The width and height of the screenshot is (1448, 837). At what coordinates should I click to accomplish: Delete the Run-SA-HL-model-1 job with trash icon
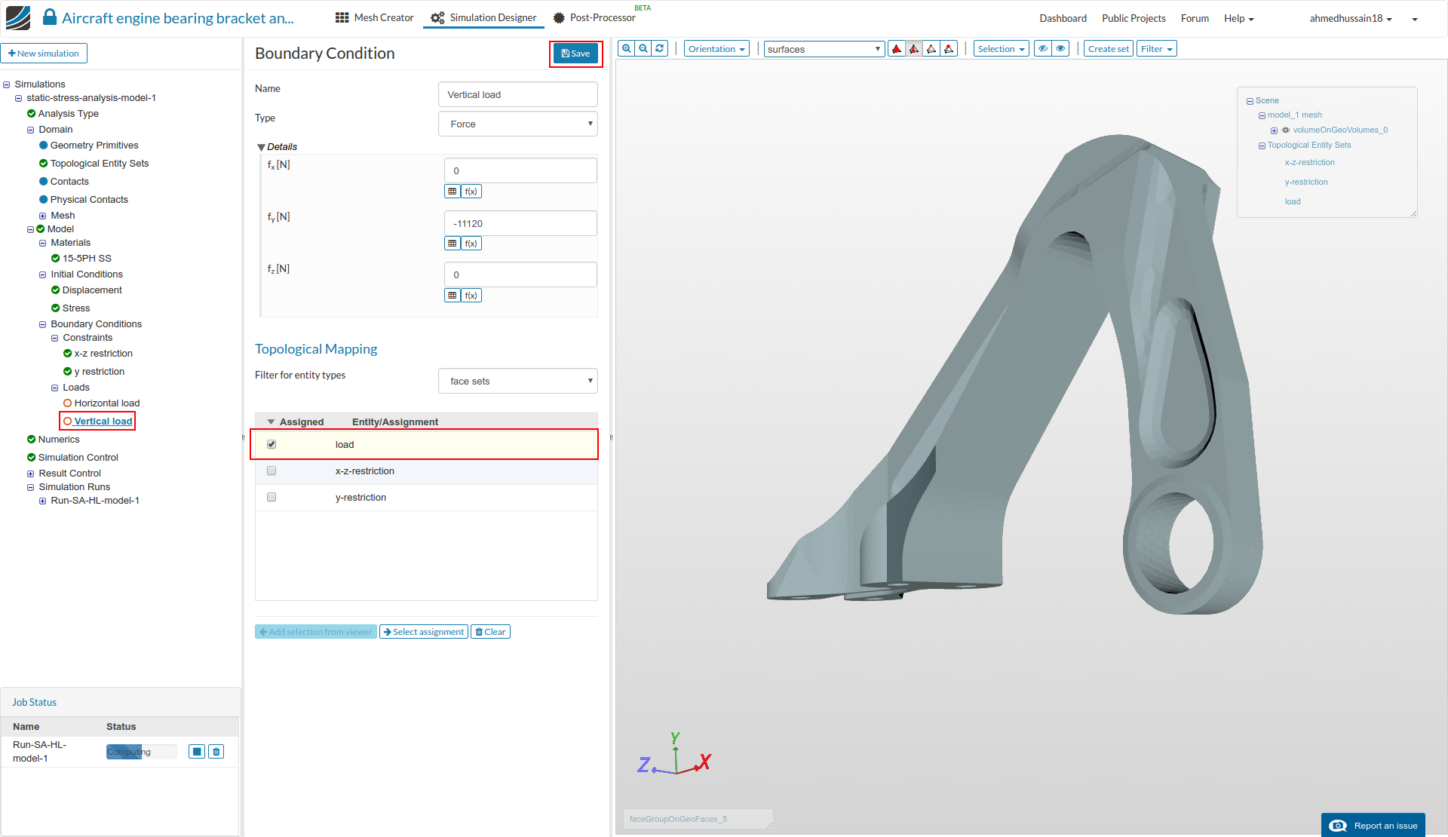point(216,752)
